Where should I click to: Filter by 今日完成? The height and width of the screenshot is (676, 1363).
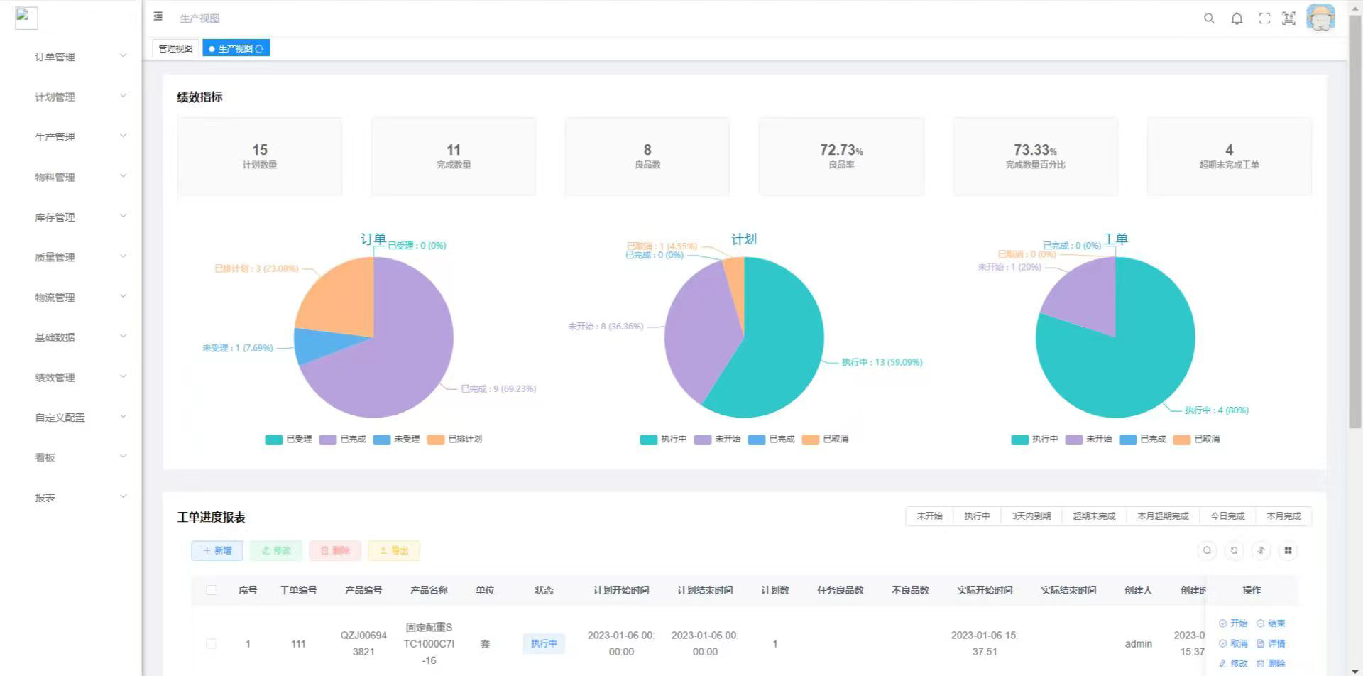(1227, 516)
